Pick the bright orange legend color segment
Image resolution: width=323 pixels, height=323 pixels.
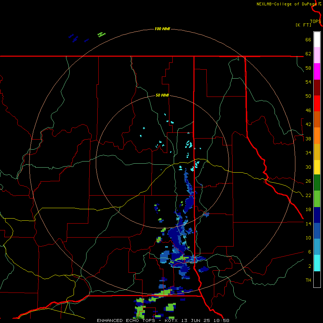pyautogui.click(x=317, y=136)
